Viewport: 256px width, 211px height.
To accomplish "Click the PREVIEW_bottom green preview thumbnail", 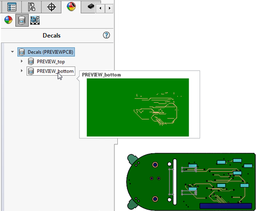I will [x=138, y=107].
